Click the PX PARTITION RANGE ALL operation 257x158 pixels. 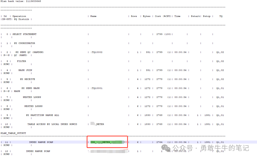coord(42,115)
